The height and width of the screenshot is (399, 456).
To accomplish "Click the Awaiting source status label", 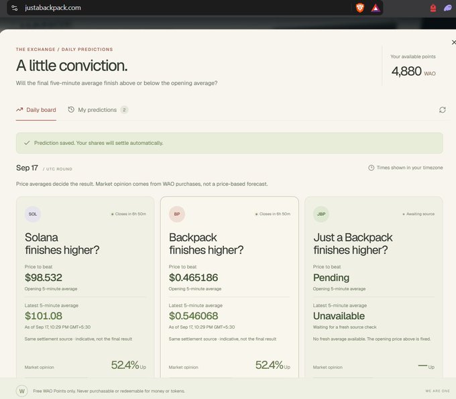I will (418, 214).
